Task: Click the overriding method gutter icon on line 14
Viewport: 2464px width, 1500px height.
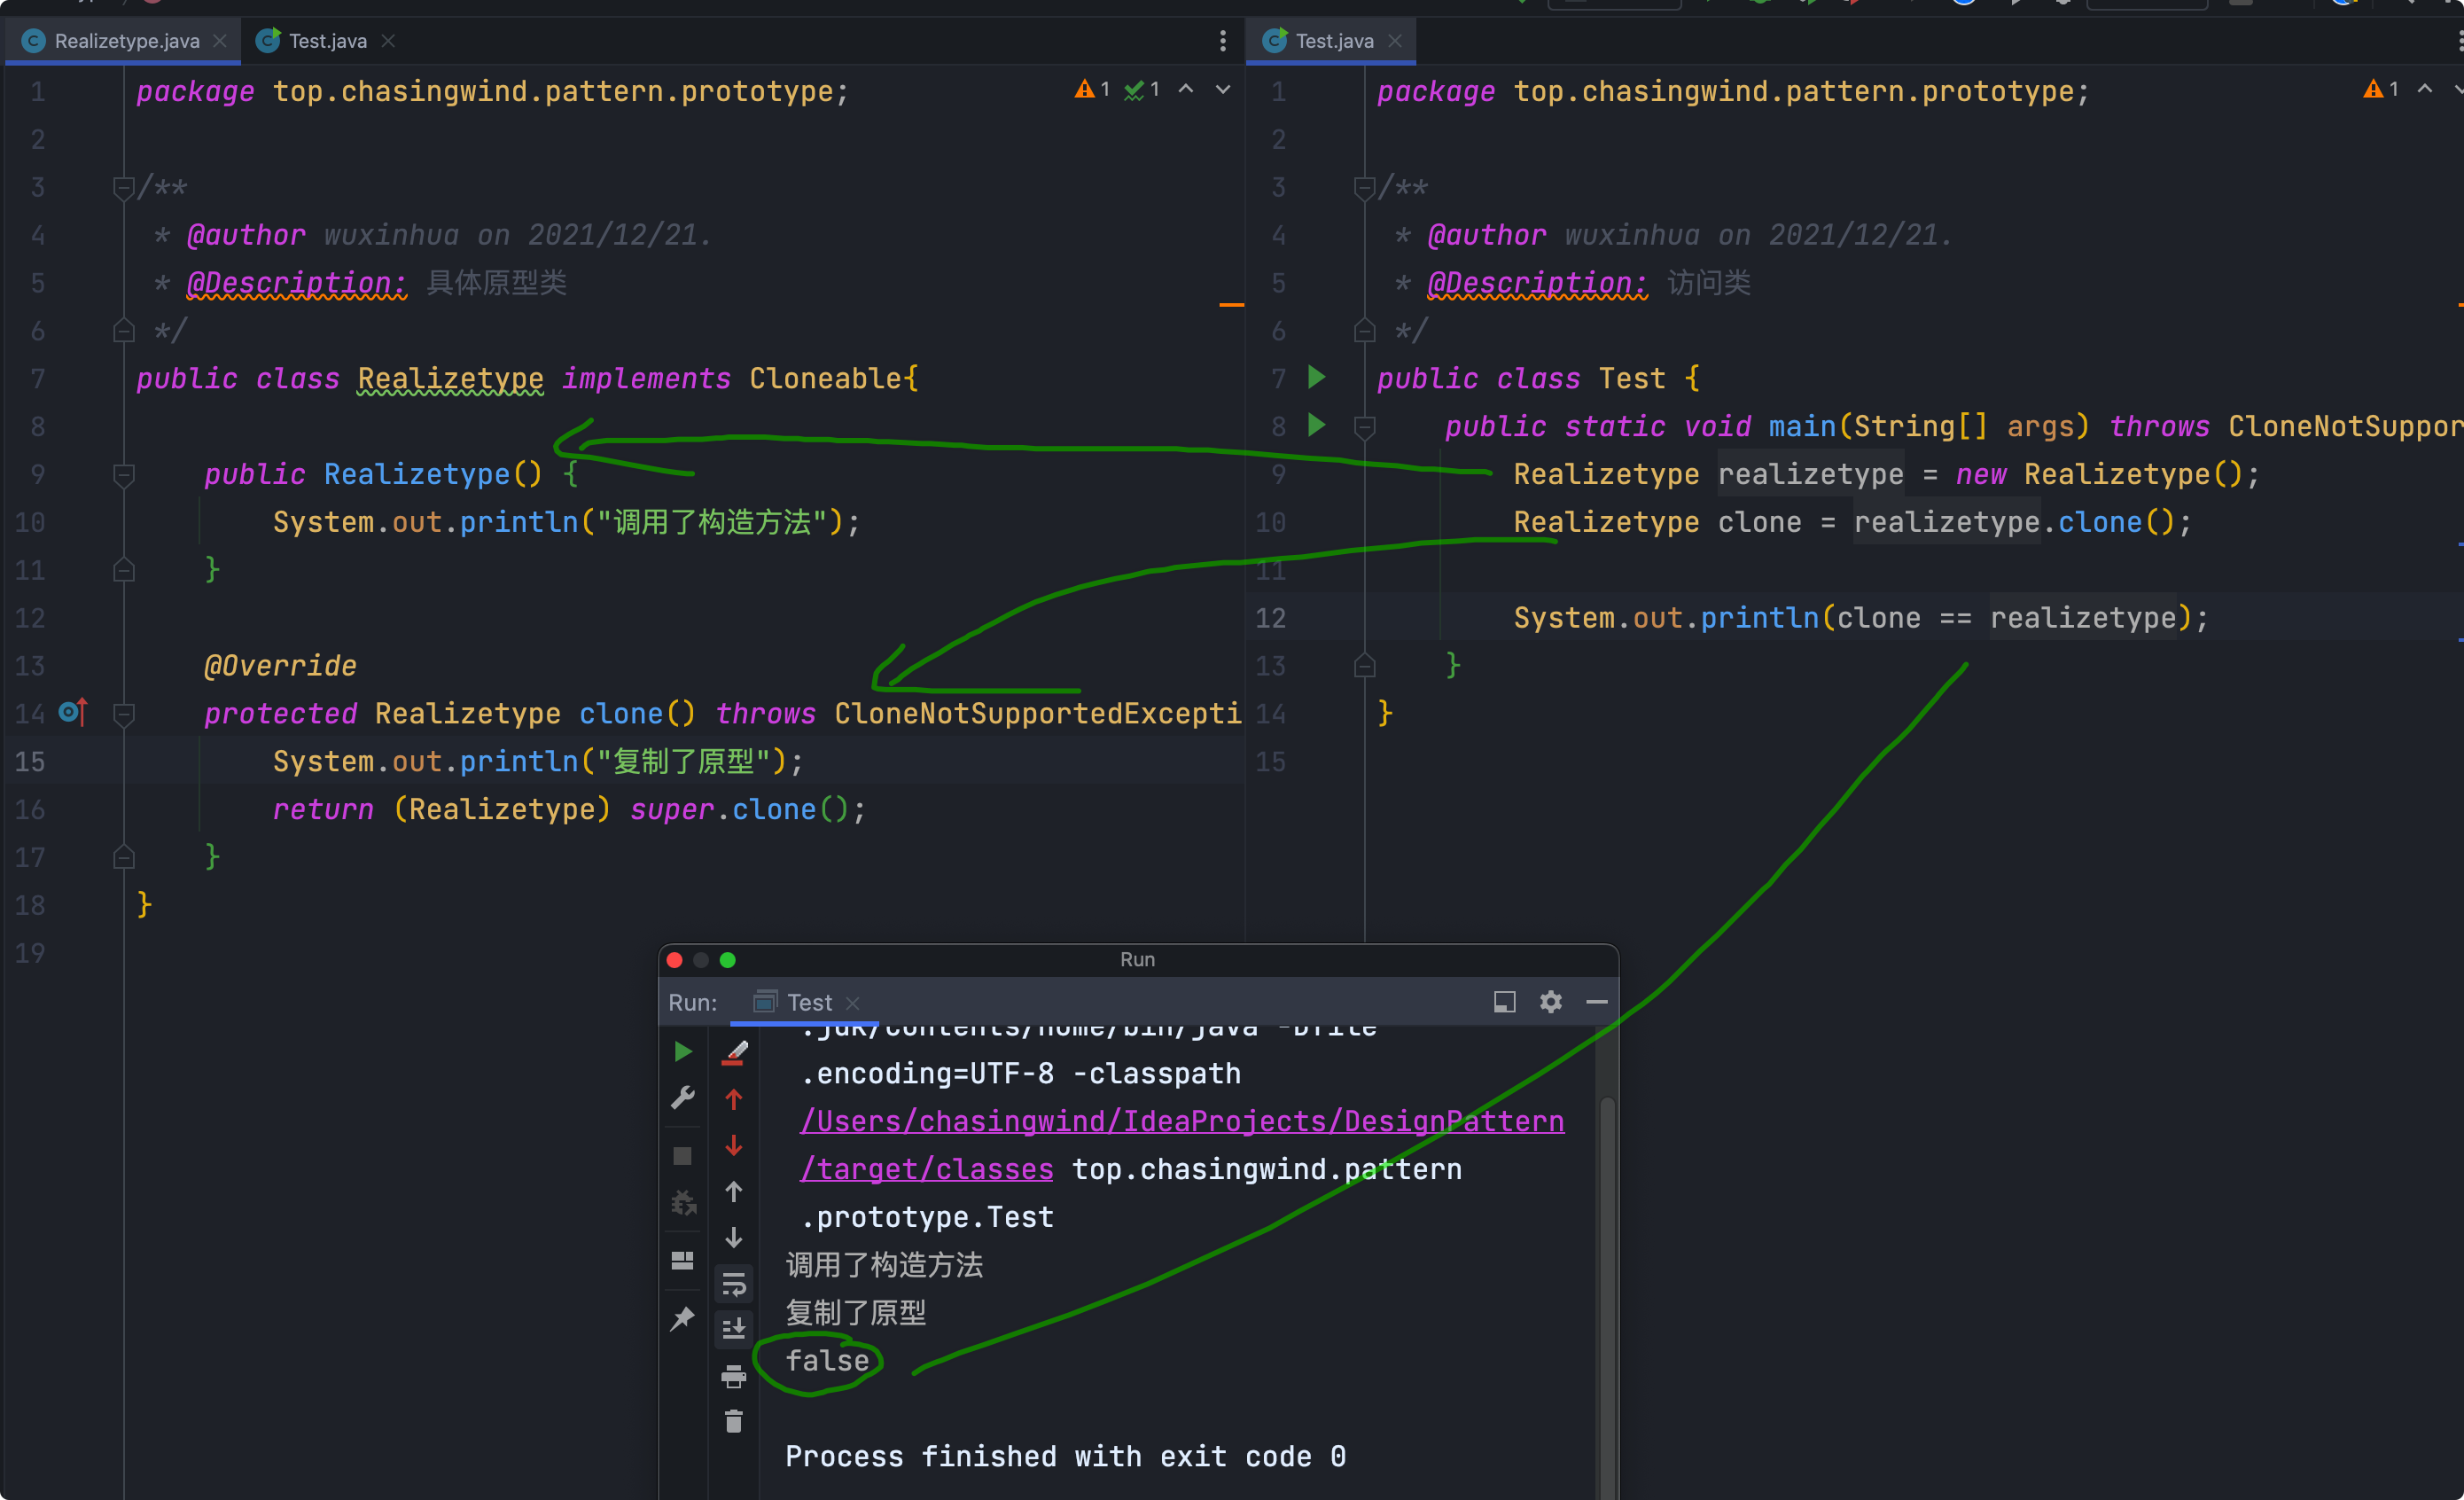Action: click(73, 713)
